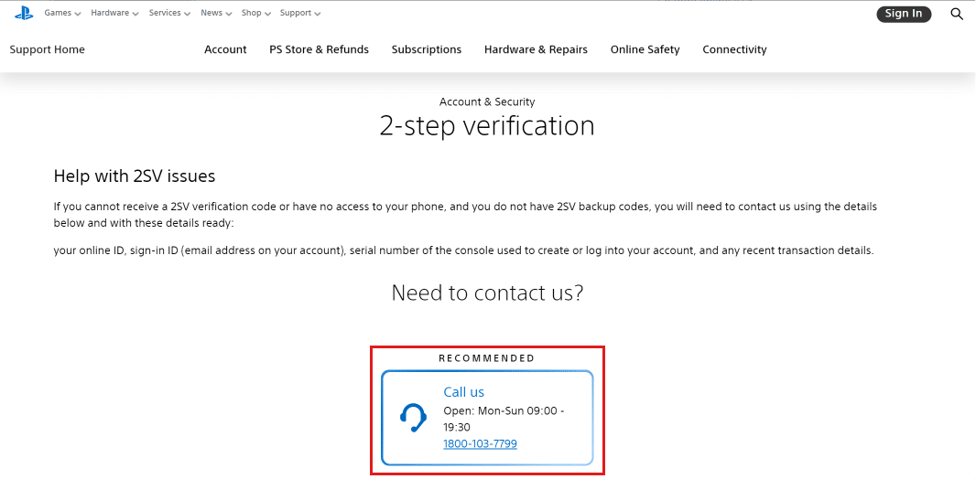Screen dimensions: 976x479
Task: Click the headset icon in Call us card
Action: [x=413, y=418]
